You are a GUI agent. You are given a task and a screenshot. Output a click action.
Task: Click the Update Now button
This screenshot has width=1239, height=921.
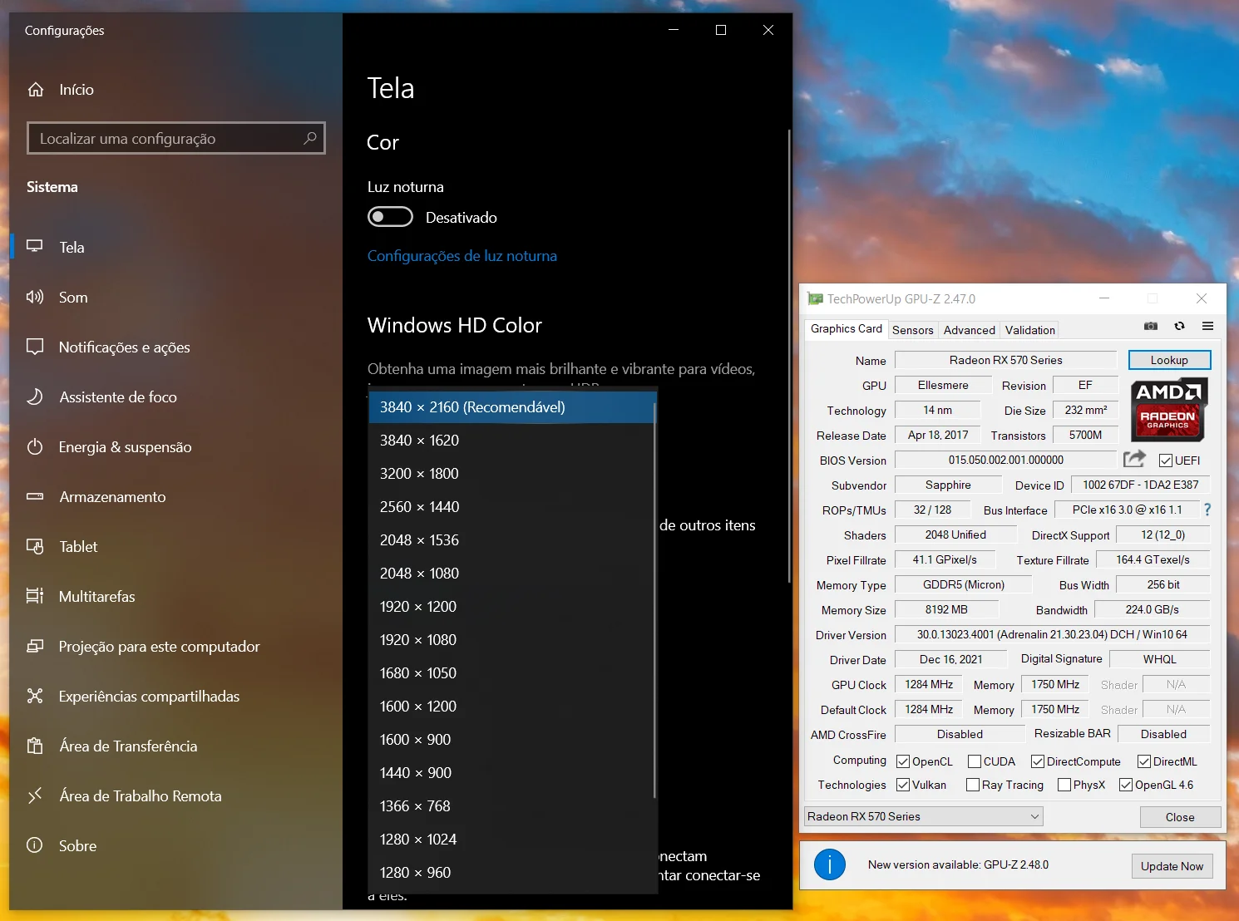(x=1172, y=866)
